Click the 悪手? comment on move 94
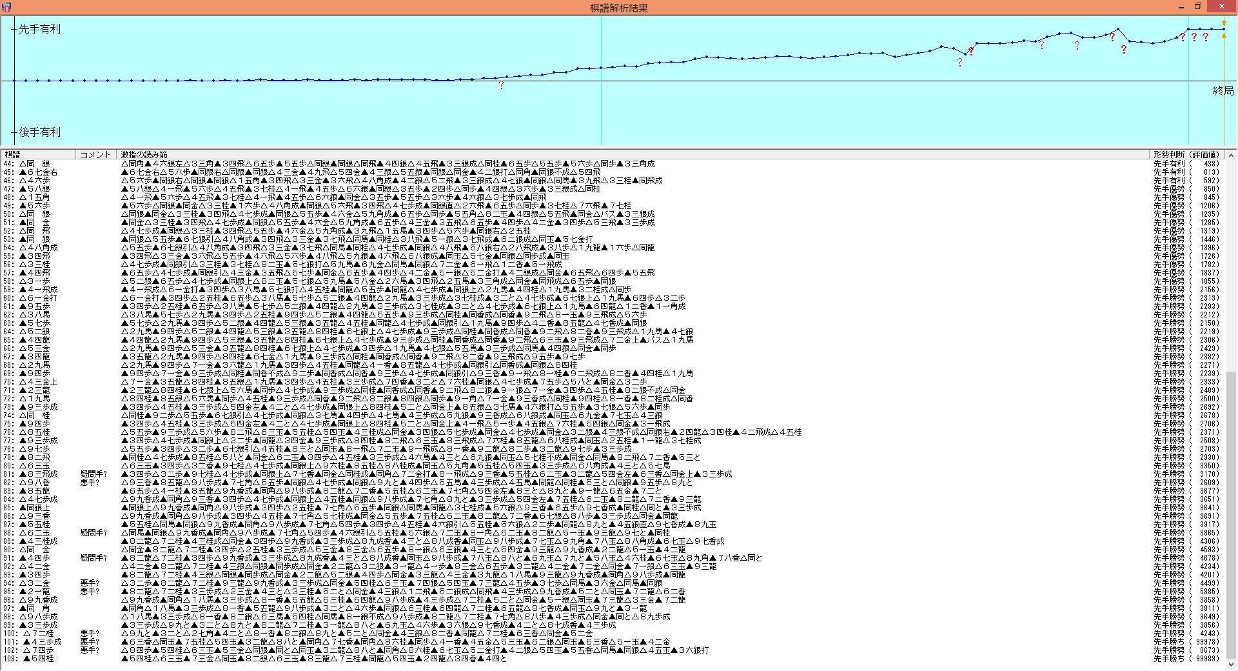Screen dimensions: 1238x671 click(x=90, y=583)
